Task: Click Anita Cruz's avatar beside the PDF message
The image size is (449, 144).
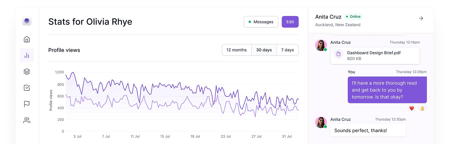Action: [321, 45]
